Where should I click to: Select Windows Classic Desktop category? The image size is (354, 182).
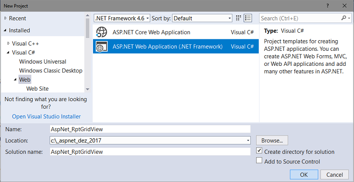51,71
